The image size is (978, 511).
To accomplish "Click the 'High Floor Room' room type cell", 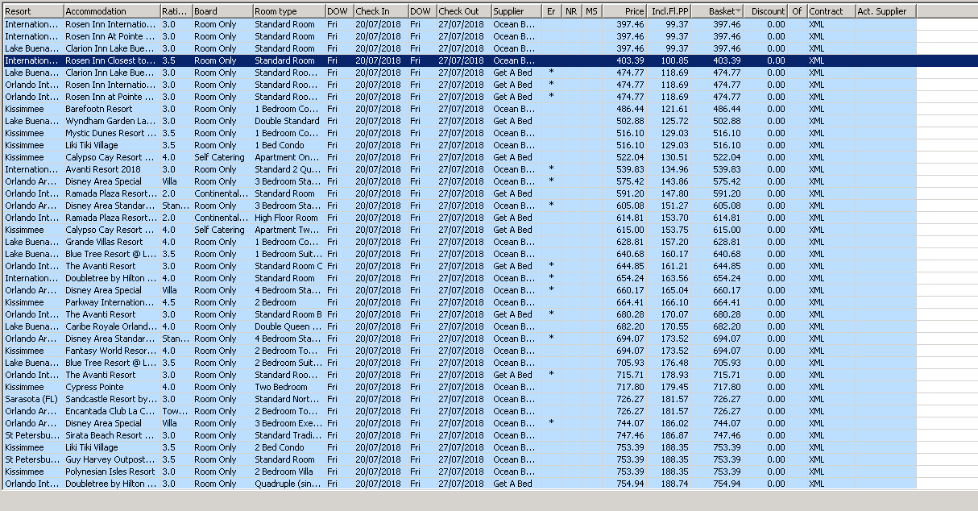I will click(289, 218).
